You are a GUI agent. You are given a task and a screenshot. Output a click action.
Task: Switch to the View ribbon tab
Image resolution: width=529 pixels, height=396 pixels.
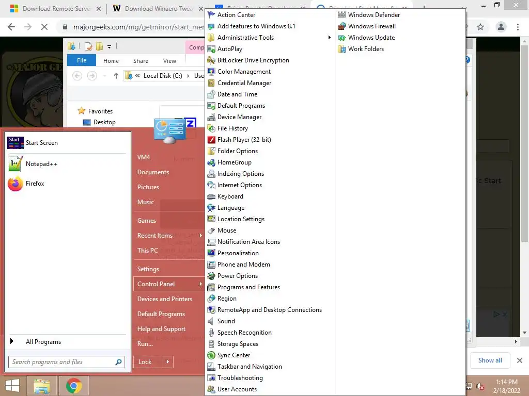[169, 61]
